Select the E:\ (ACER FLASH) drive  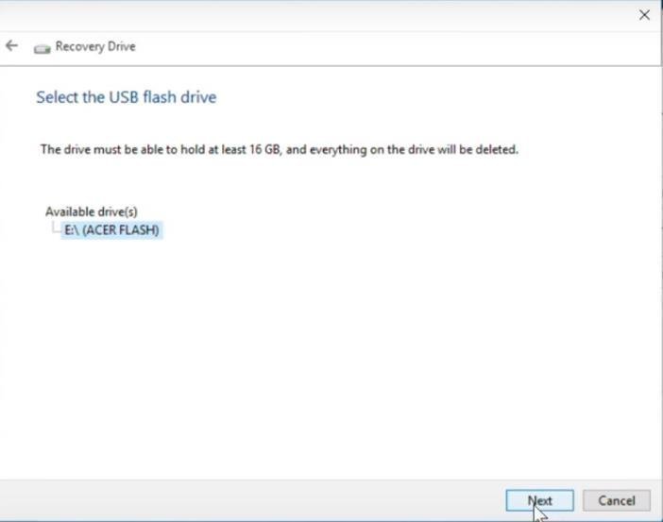point(112,229)
